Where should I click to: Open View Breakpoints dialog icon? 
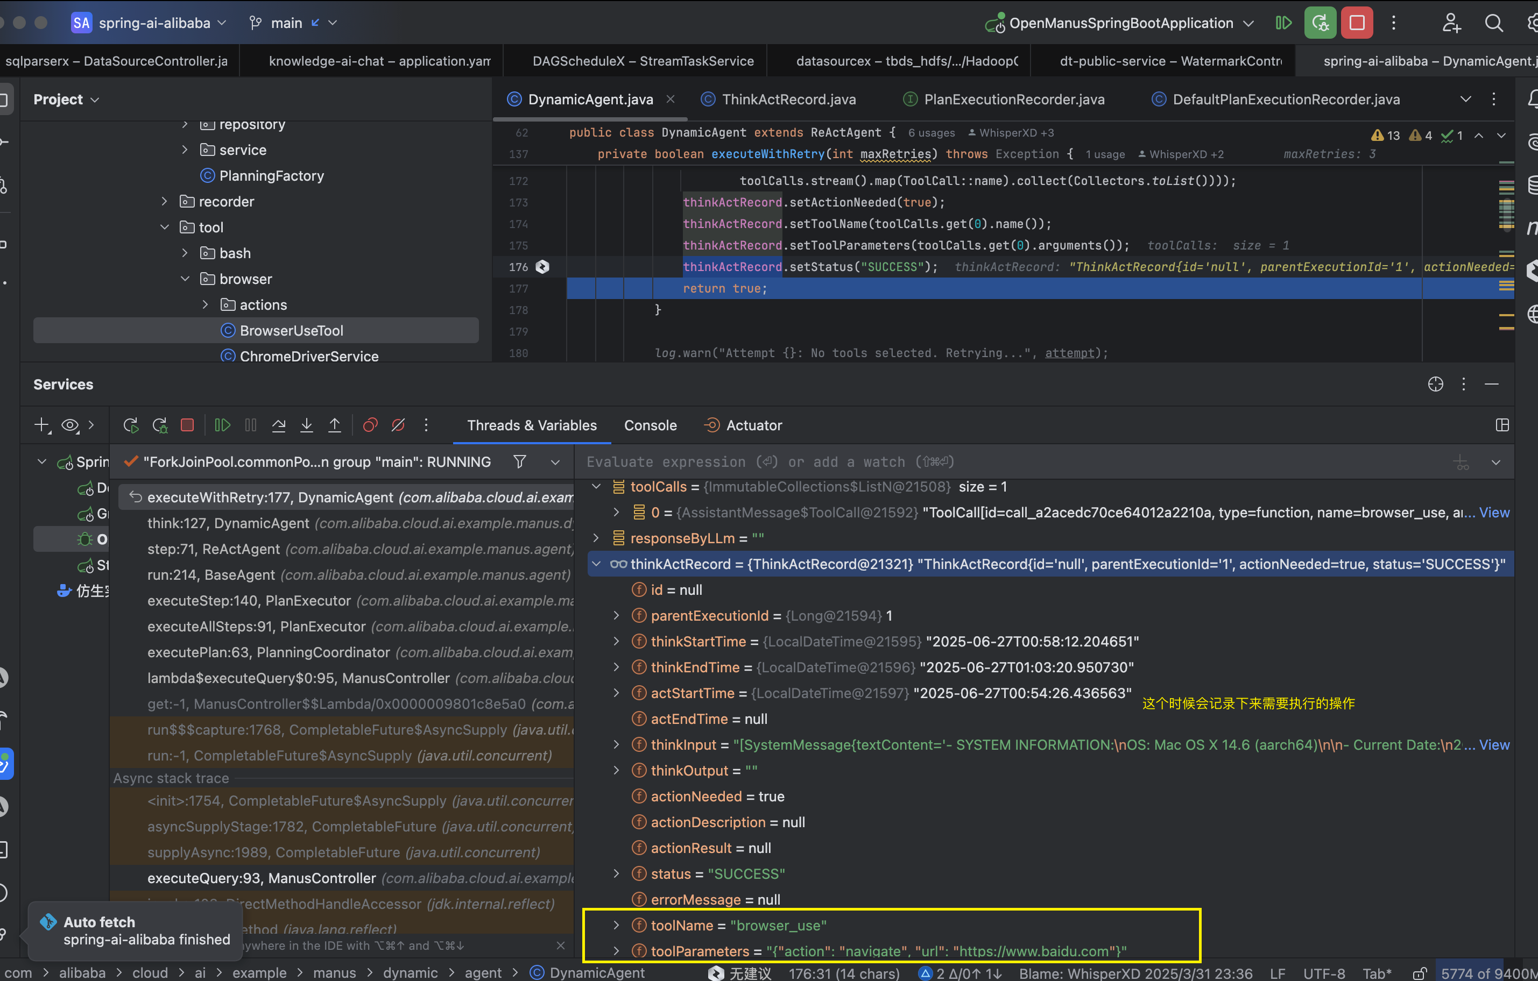370,425
